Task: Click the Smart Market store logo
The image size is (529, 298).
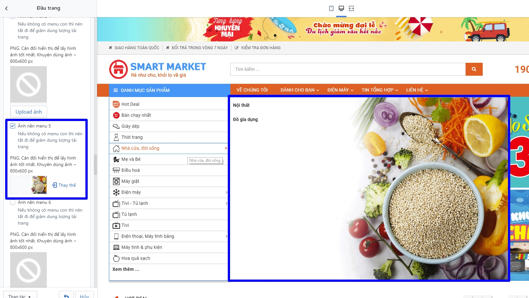Action: click(x=158, y=69)
